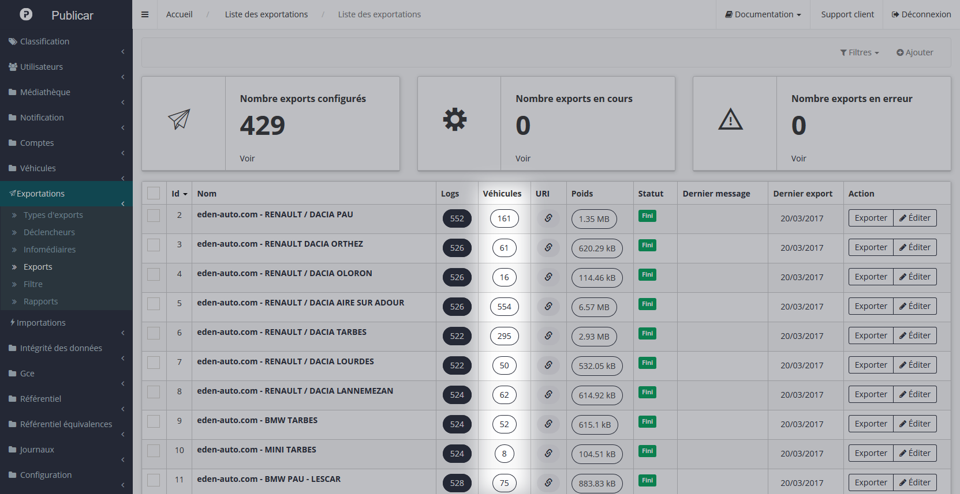This screenshot has width=960, height=494.
Task: Check the row checkbox for Id 4
Action: click(154, 274)
